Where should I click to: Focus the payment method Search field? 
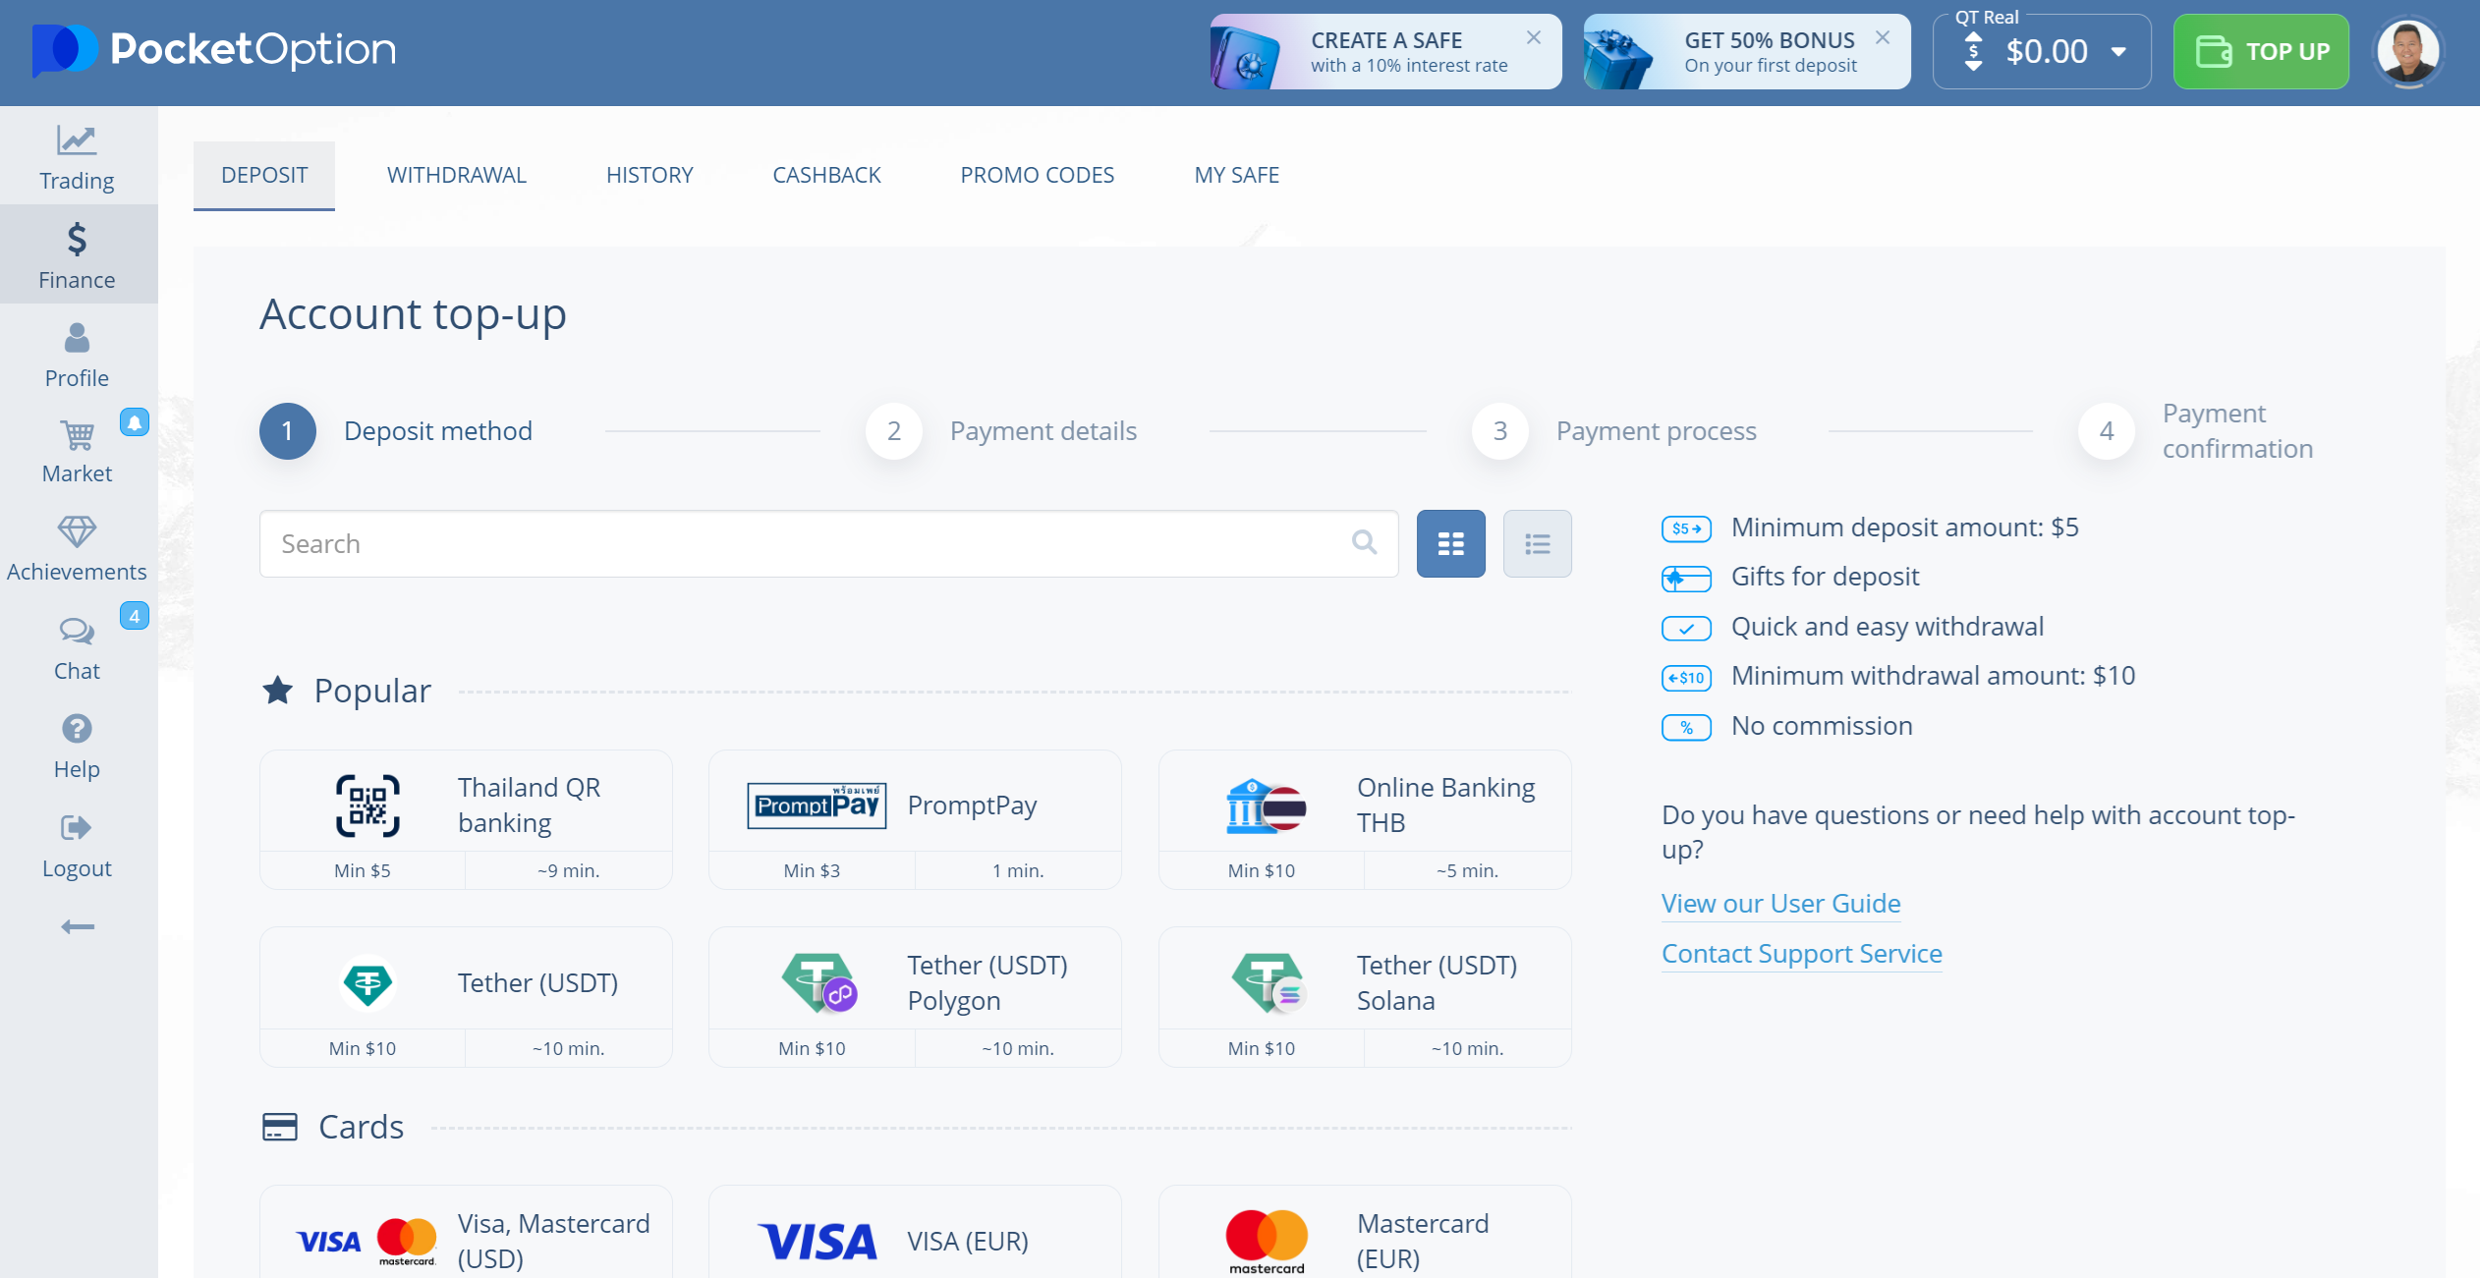click(828, 543)
